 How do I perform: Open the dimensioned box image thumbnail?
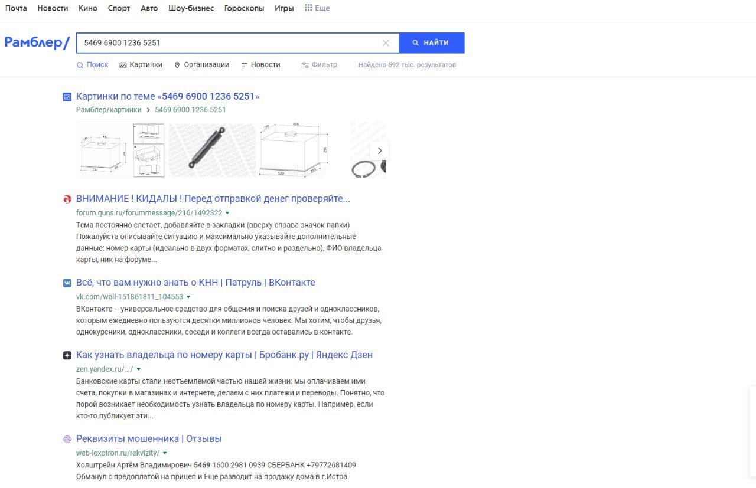294,150
